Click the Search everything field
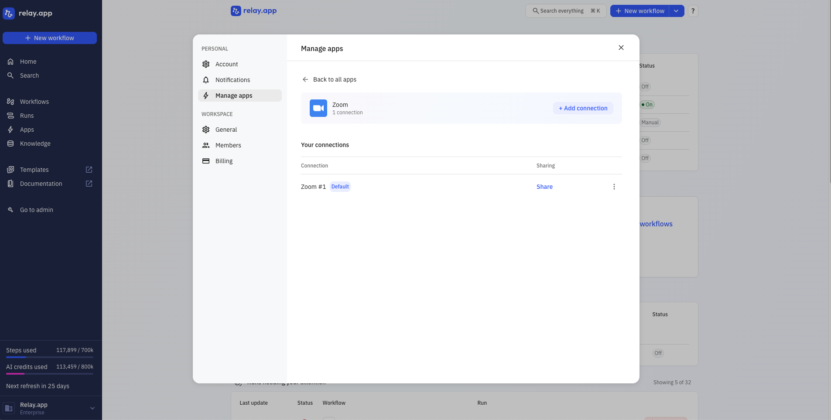The height and width of the screenshot is (420, 831). click(x=565, y=11)
